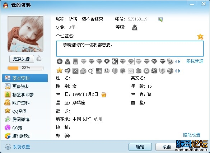Screen dimensions: 210x153
Task: Open the 更多资料 tab
Action: [25, 87]
